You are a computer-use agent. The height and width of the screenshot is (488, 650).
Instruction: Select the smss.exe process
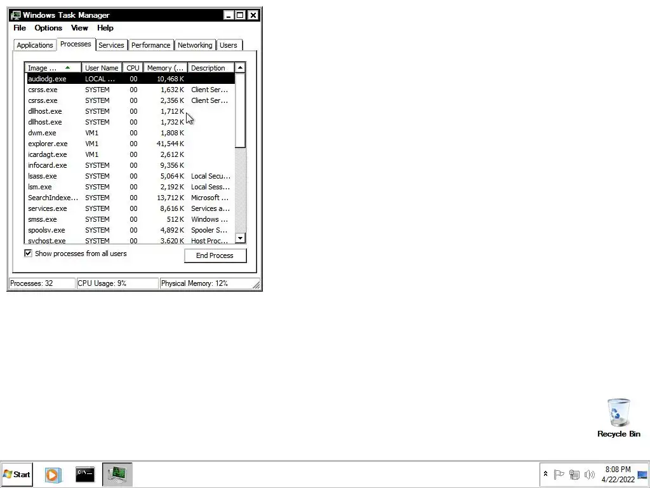131,219
